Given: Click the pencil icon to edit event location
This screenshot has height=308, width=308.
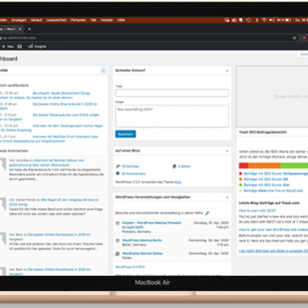Looking at the screenshot, I should (207, 213).
